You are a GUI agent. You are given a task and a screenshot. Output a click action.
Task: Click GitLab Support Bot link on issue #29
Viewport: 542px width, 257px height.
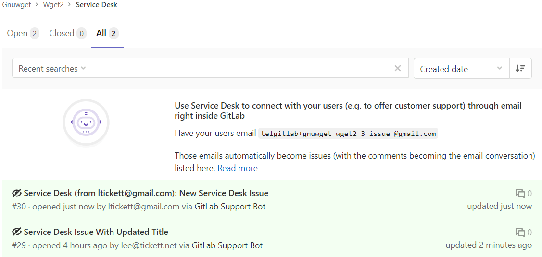coord(227,245)
